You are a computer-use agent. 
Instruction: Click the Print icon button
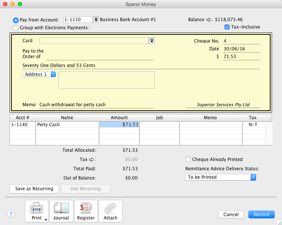click(x=37, y=211)
